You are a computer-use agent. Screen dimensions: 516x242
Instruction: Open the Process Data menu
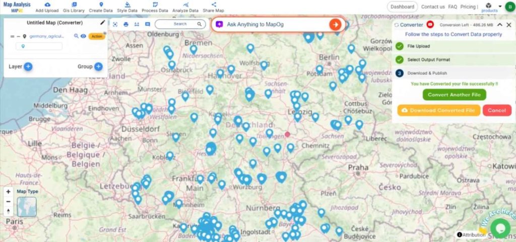pos(155,7)
